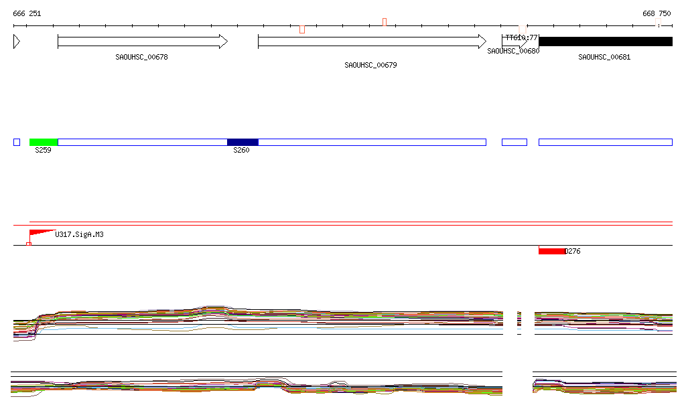Viewport: 686px width, 409px height.
Task: Click the U317.SigA.M3 label text
Action: tap(79, 234)
